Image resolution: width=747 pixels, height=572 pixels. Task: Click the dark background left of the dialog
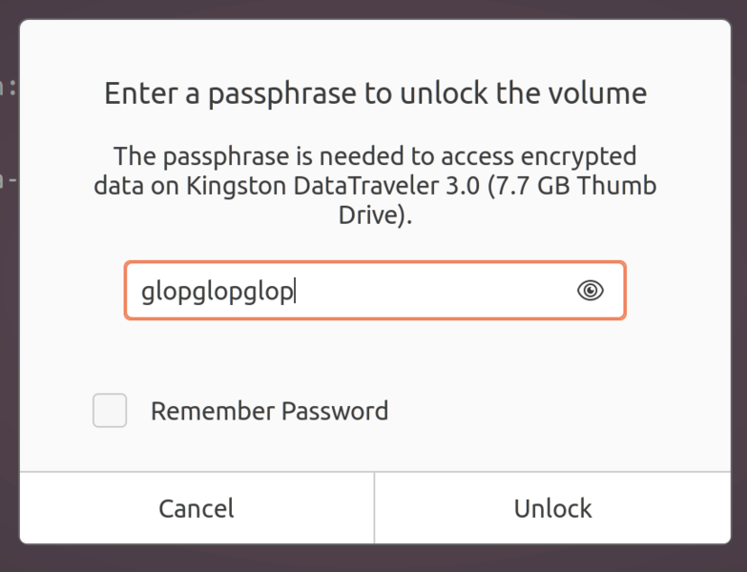(x=9, y=286)
